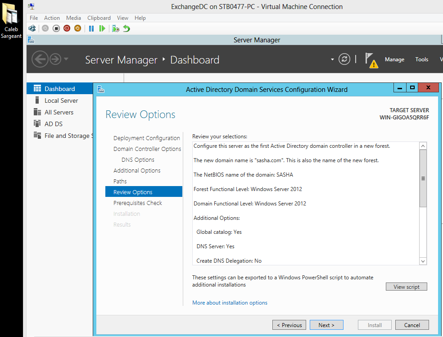The width and height of the screenshot is (443, 337).
Task: Go to Paths step
Action: tap(120, 181)
